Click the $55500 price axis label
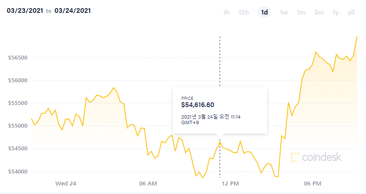 coord(18,103)
